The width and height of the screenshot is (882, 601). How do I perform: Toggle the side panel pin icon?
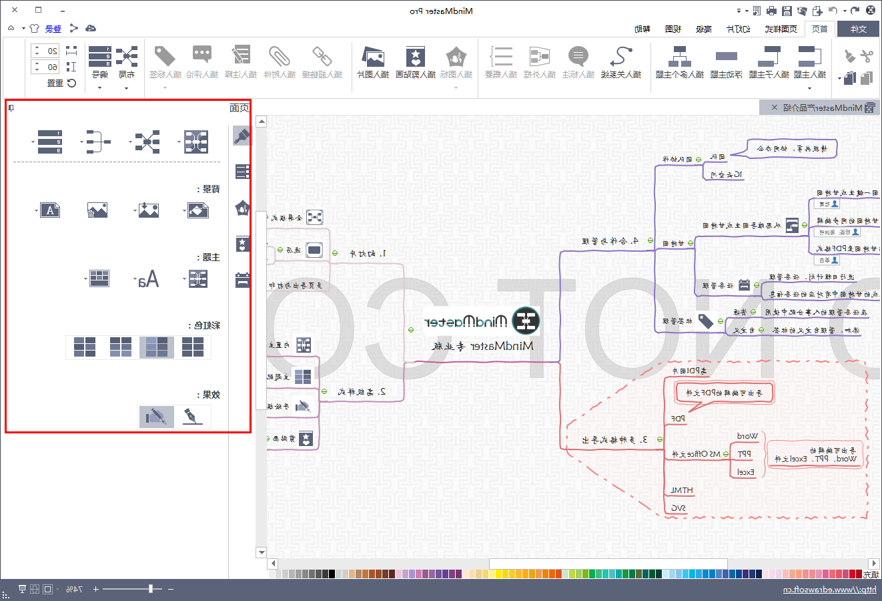tap(11, 108)
